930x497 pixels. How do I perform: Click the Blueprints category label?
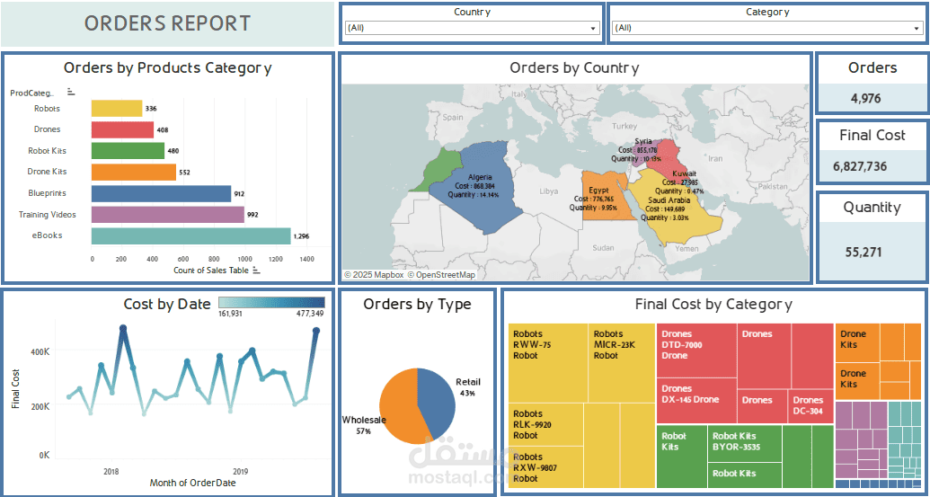[x=47, y=193]
